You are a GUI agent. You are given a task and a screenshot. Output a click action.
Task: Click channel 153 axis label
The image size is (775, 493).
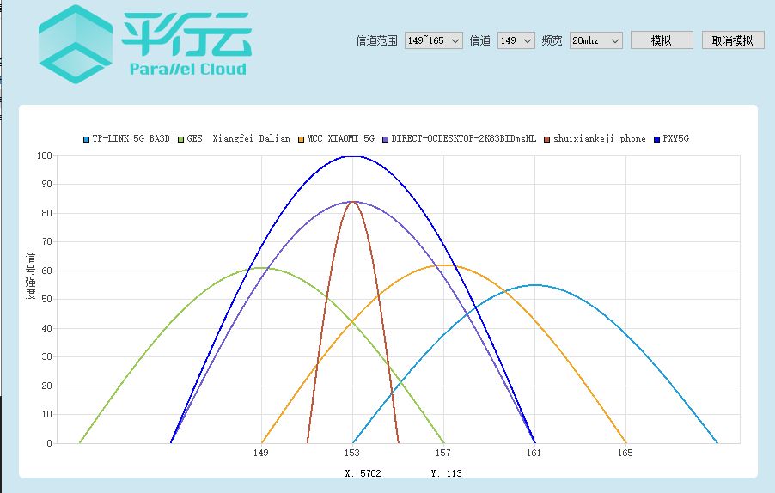click(352, 453)
